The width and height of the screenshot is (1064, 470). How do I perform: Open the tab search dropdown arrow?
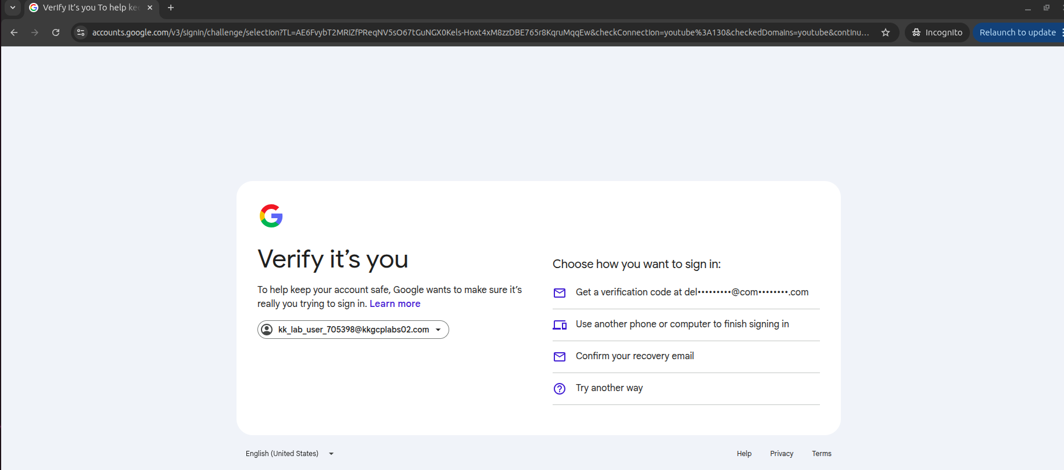pyautogui.click(x=13, y=8)
